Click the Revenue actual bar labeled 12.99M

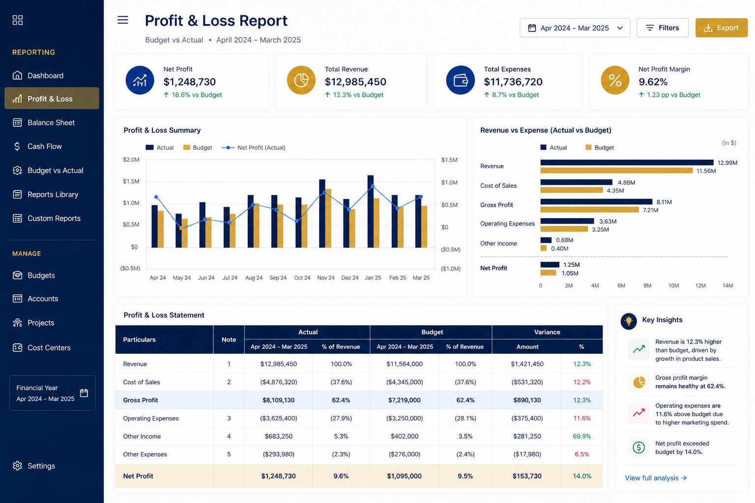click(x=627, y=163)
